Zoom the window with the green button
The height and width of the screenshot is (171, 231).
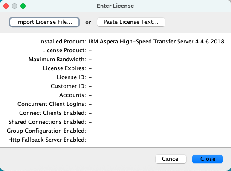point(23,6)
